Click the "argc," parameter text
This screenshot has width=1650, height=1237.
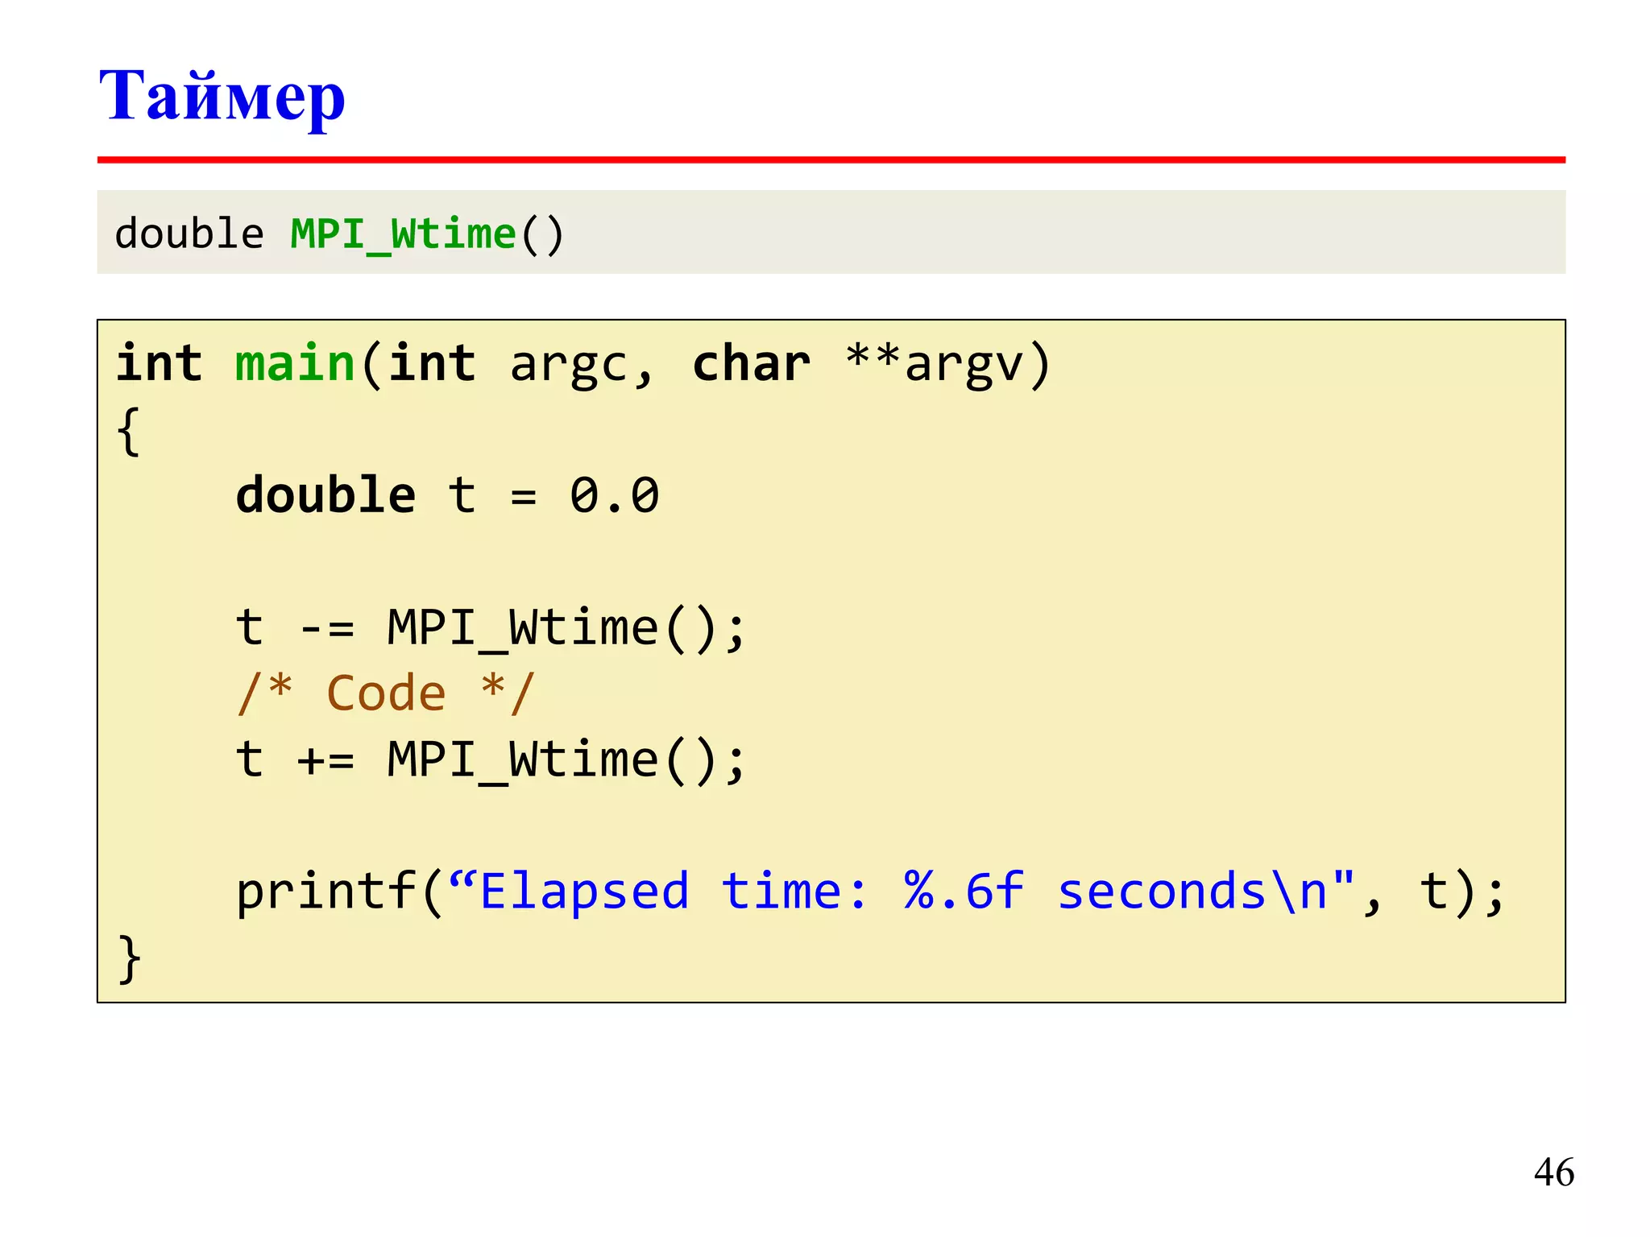coord(582,365)
